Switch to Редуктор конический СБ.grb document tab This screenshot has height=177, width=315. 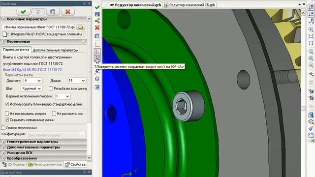click(189, 5)
